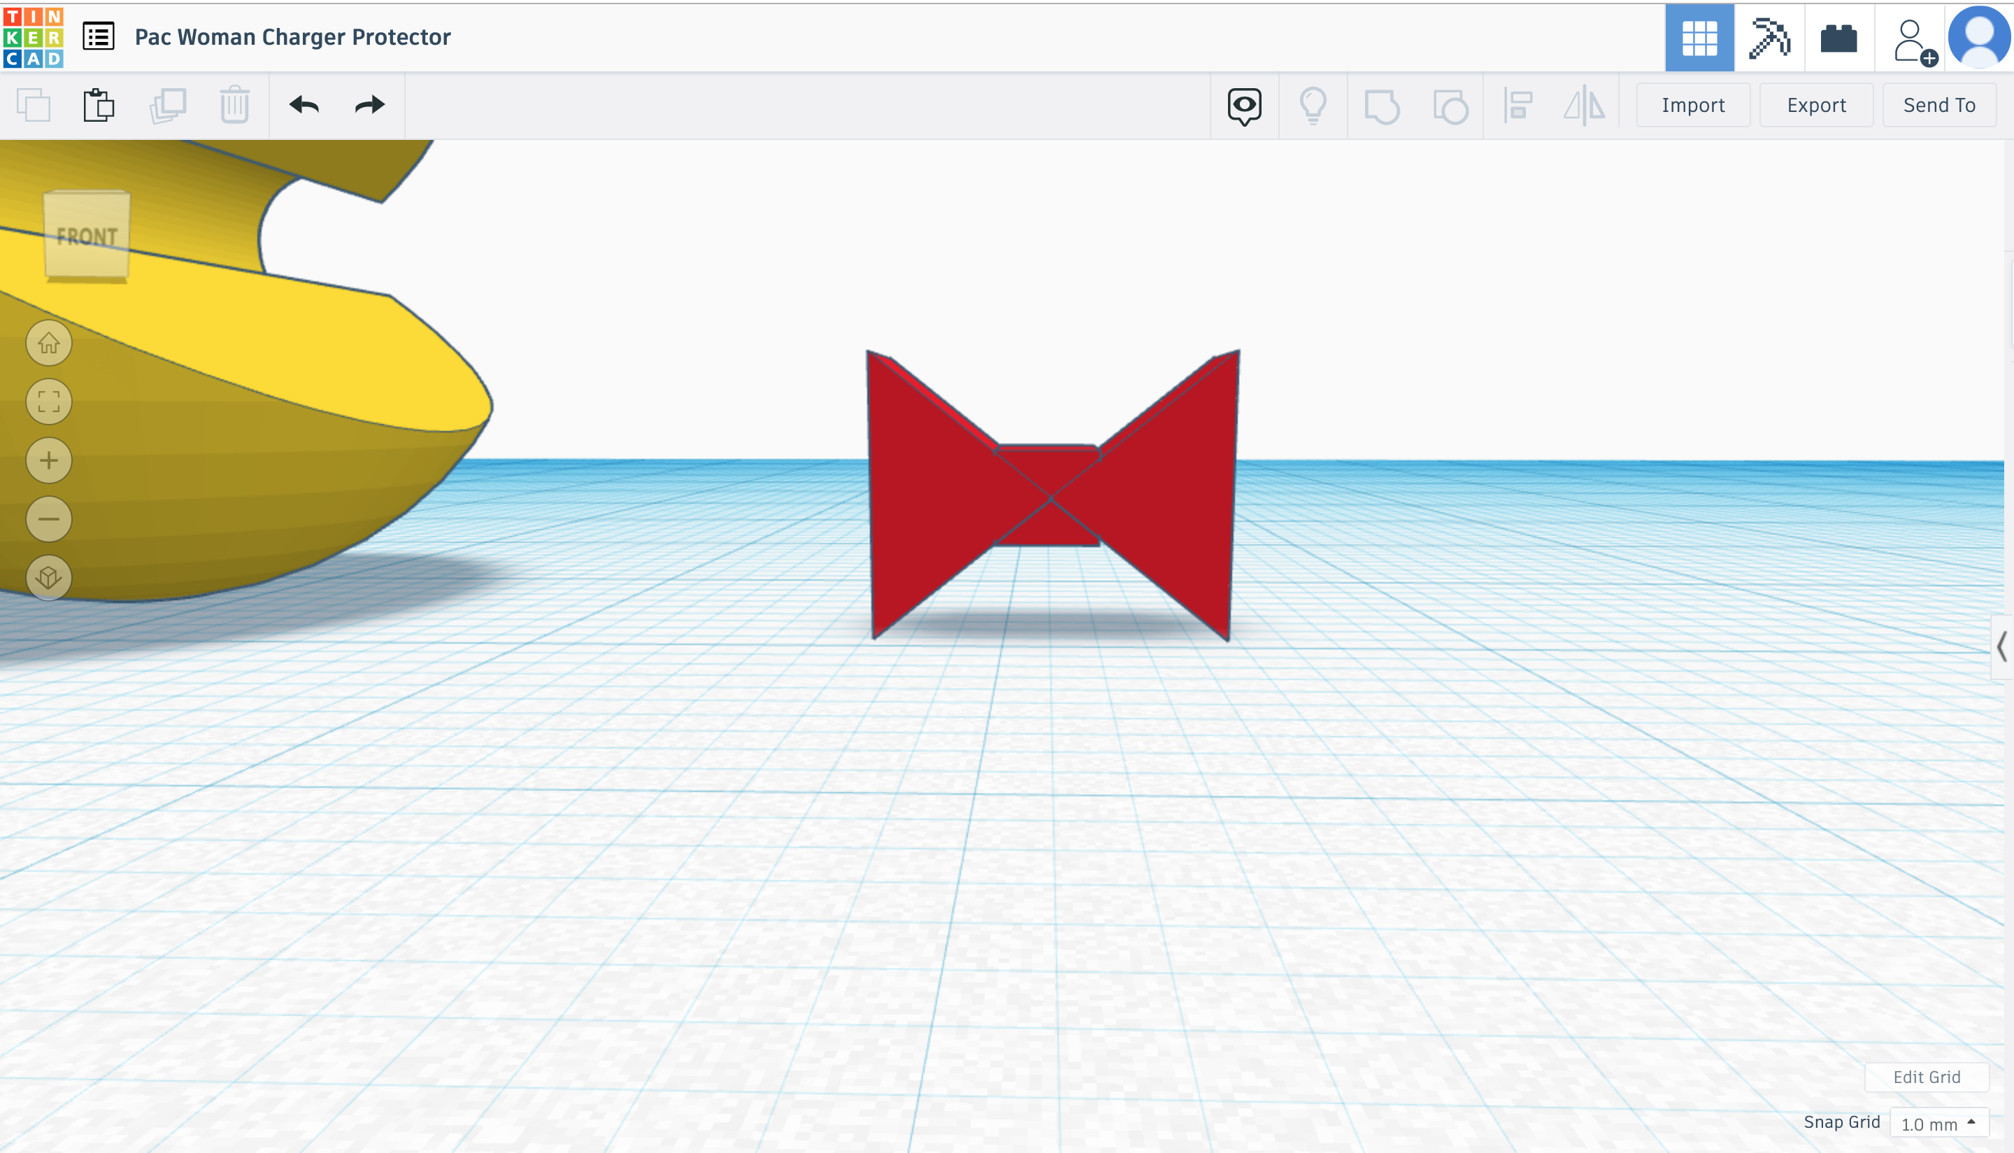The width and height of the screenshot is (2014, 1153).
Task: Open the designs list icon
Action: (99, 36)
